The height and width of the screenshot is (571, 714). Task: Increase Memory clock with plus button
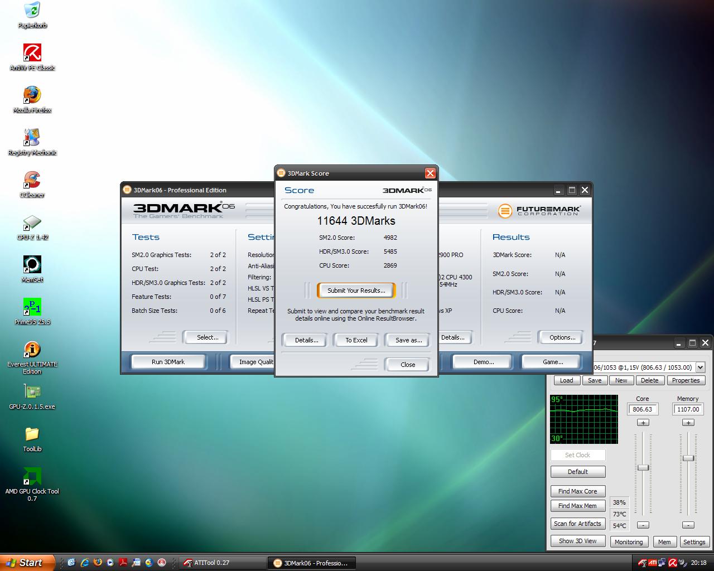tap(688, 423)
